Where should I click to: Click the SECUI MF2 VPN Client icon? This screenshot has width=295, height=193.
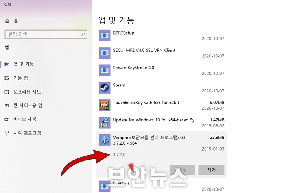point(104,53)
